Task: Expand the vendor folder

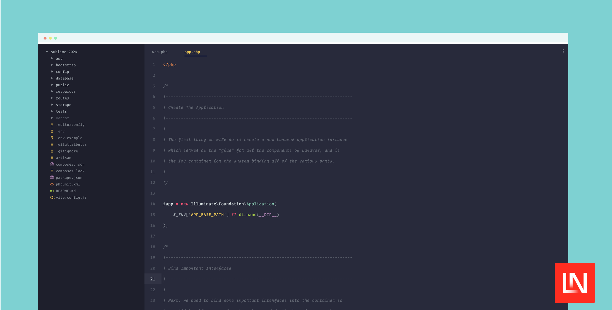Action: [52, 118]
